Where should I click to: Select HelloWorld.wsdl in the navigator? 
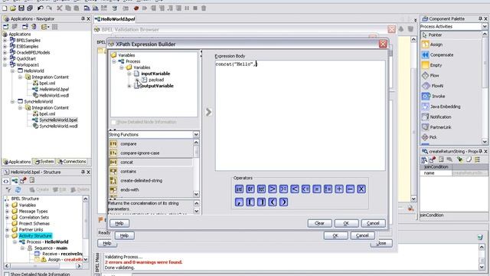pos(54,95)
